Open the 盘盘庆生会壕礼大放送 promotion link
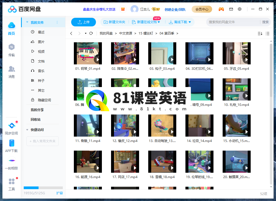This screenshot has height=201, width=276. pyautogui.click(x=99, y=9)
